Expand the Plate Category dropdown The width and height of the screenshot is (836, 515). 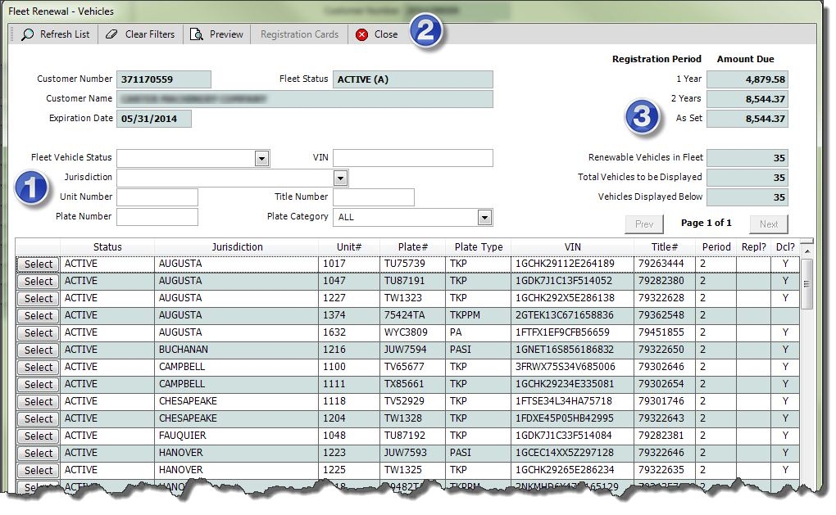[484, 217]
